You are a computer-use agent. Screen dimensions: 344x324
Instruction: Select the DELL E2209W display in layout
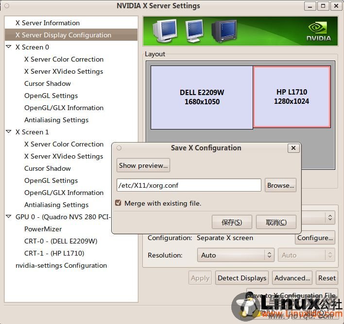click(x=202, y=97)
